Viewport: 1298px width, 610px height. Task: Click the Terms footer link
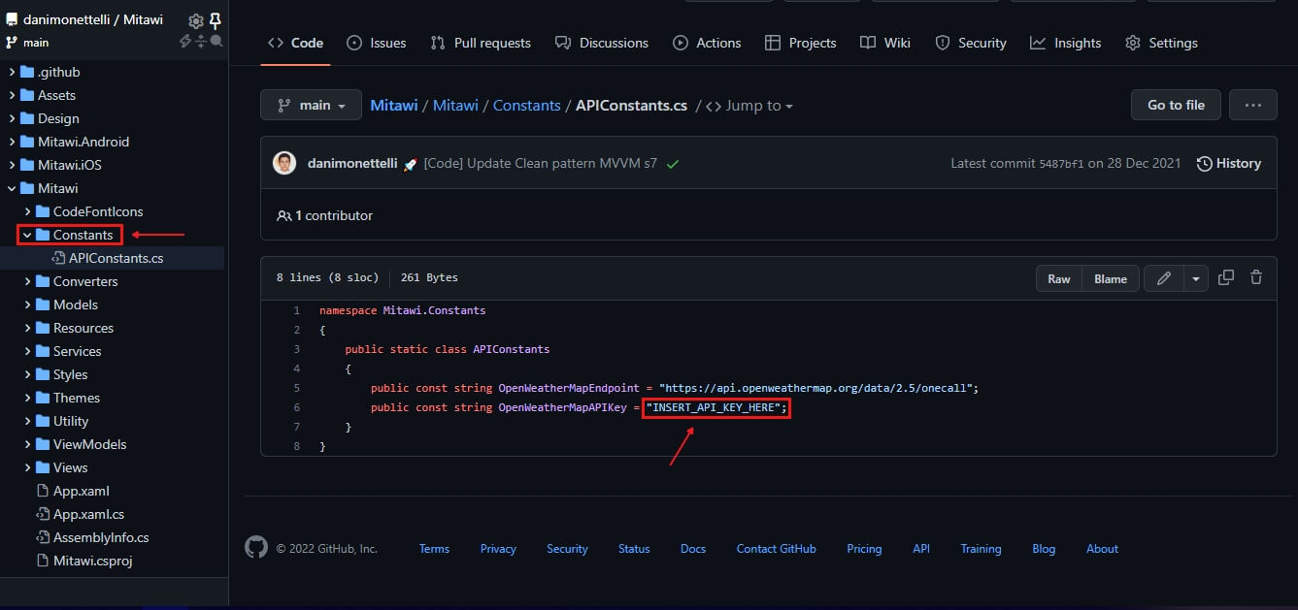[x=434, y=549]
